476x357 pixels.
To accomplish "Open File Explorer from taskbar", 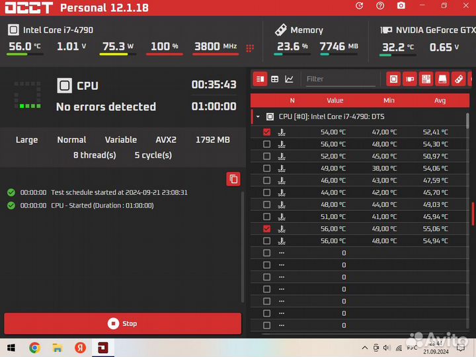I will pyautogui.click(x=58, y=348).
